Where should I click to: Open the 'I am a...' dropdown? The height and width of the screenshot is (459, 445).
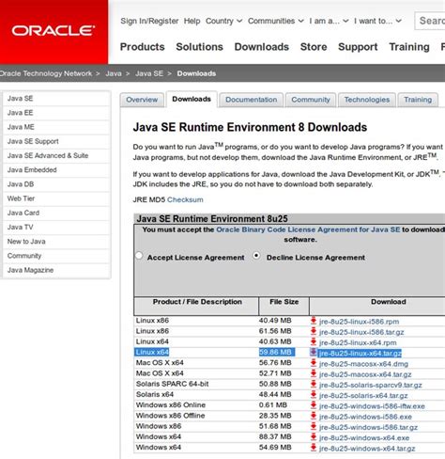(329, 21)
